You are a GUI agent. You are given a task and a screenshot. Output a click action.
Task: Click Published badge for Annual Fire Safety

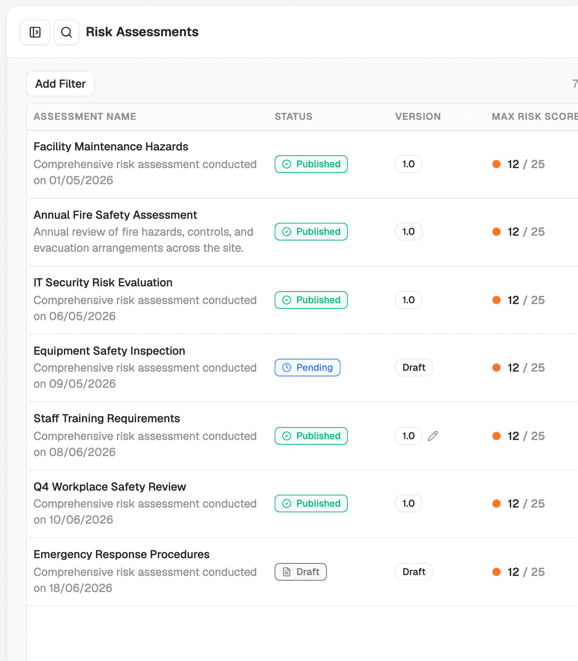coord(311,232)
